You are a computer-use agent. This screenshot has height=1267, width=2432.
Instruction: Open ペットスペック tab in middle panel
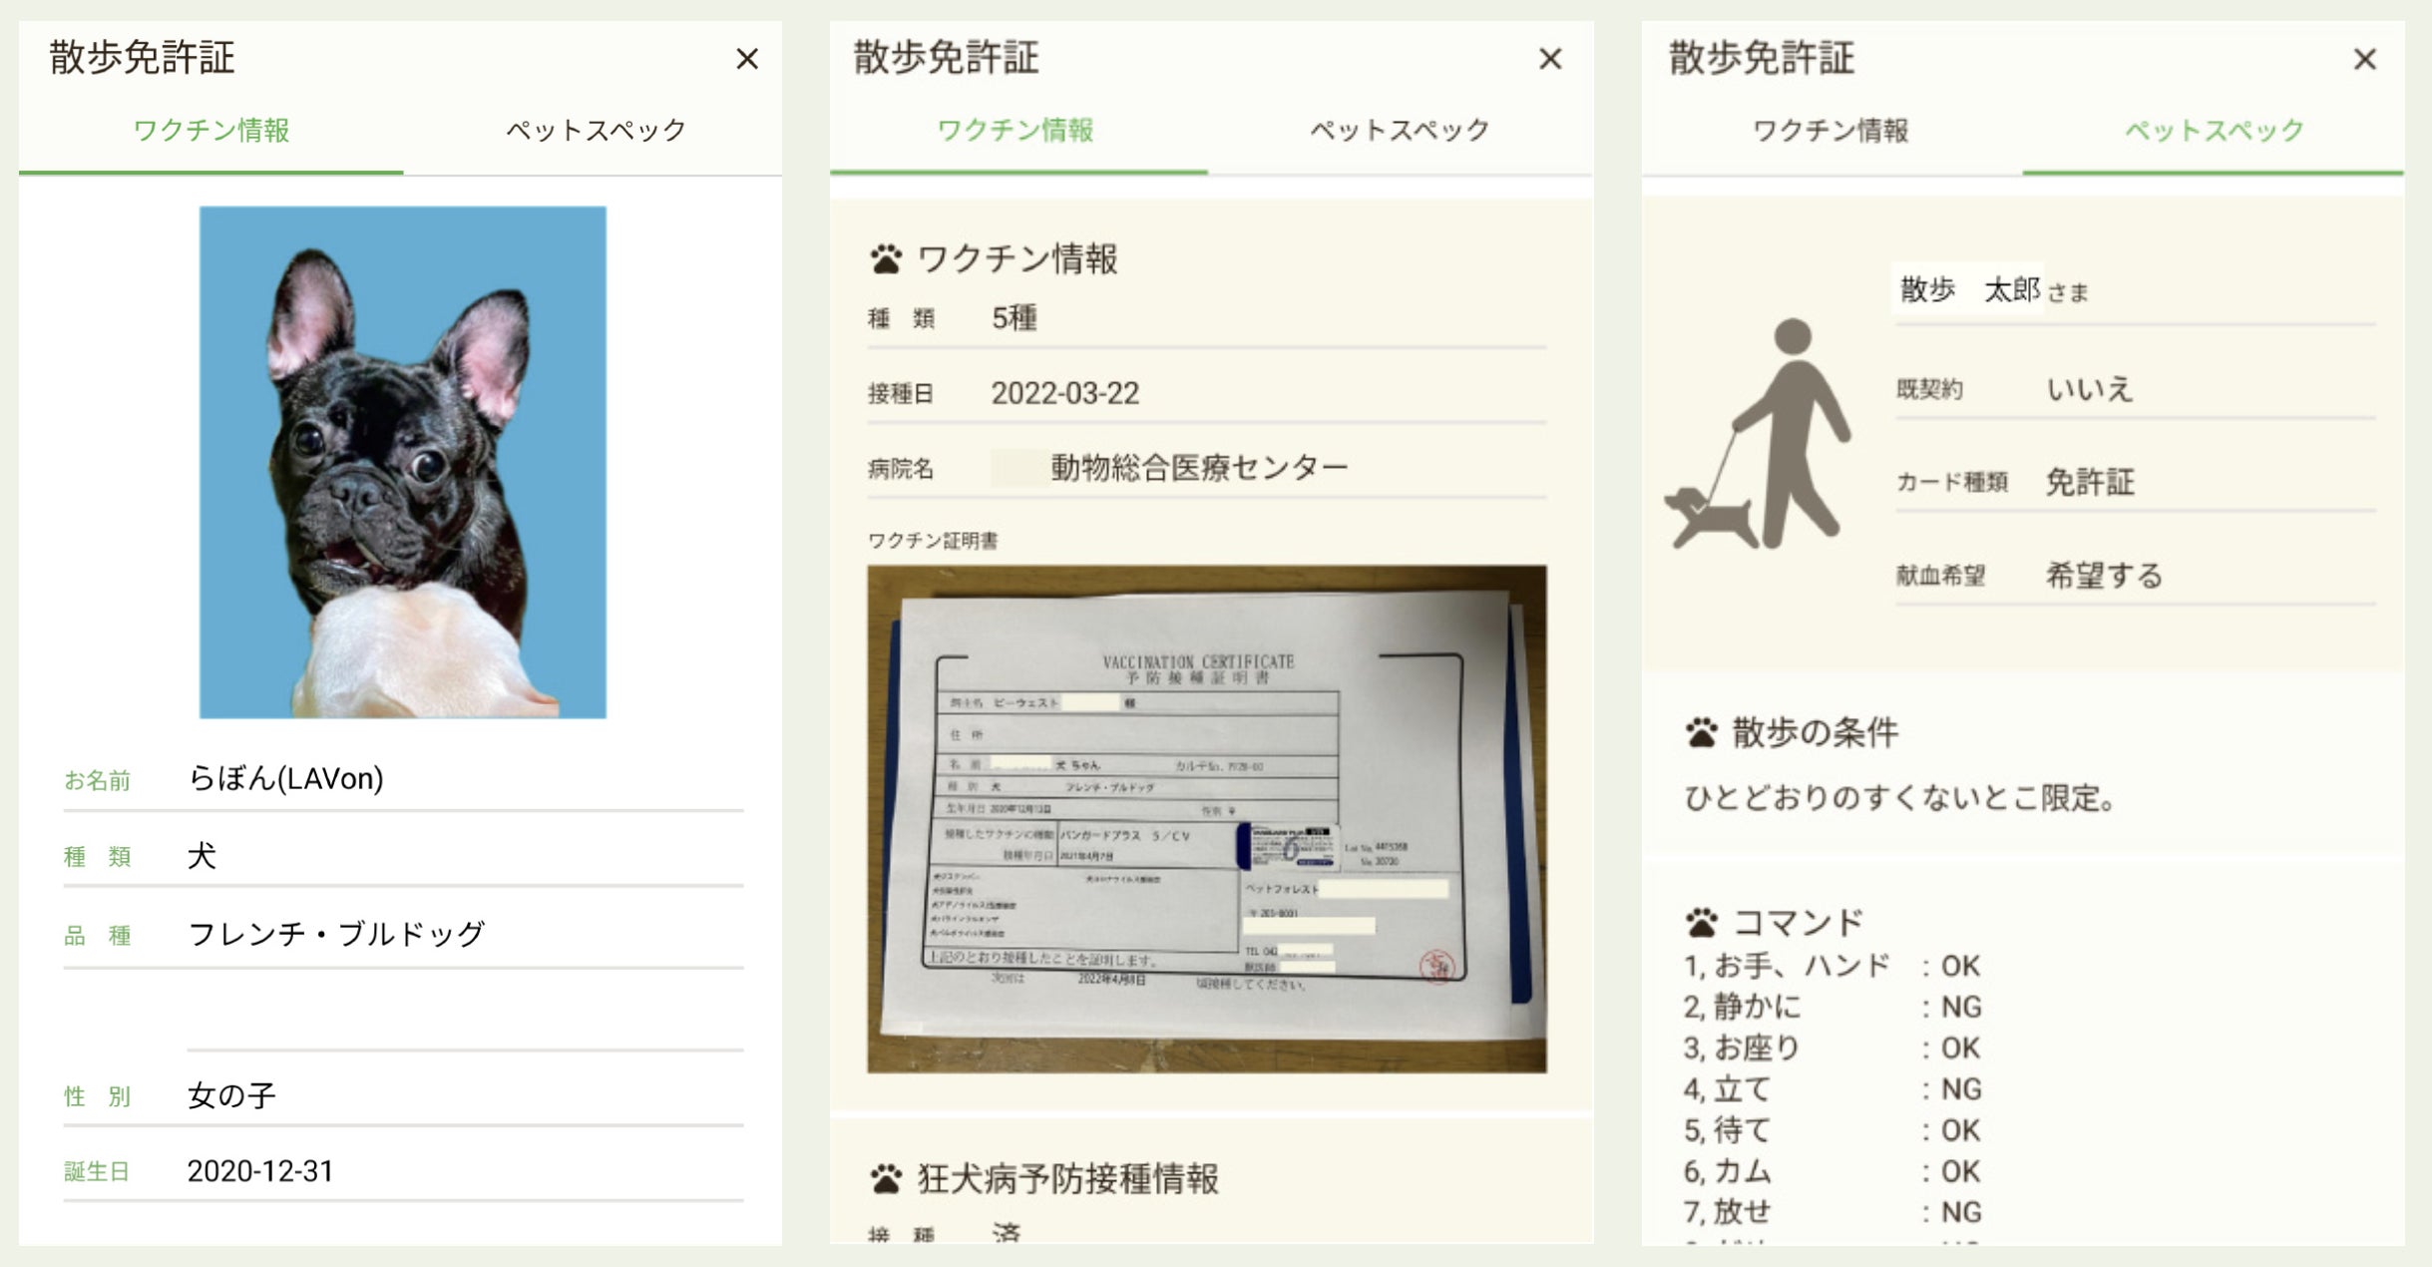1399,131
